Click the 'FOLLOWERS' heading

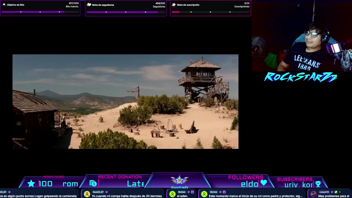pyautogui.click(x=246, y=177)
